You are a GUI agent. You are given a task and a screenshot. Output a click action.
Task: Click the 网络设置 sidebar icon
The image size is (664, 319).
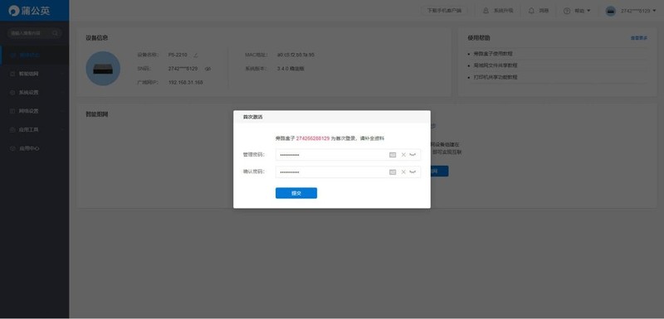(12, 111)
